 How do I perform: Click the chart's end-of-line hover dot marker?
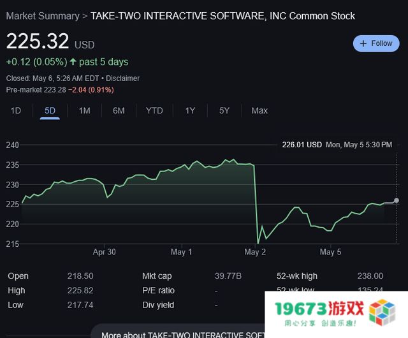pyautogui.click(x=397, y=200)
